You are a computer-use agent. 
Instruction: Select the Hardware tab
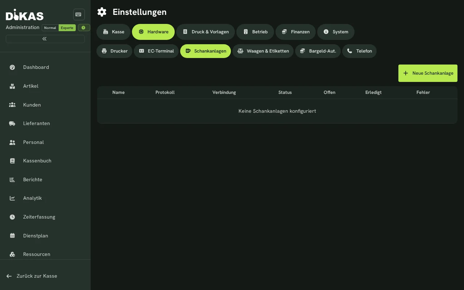(153, 32)
